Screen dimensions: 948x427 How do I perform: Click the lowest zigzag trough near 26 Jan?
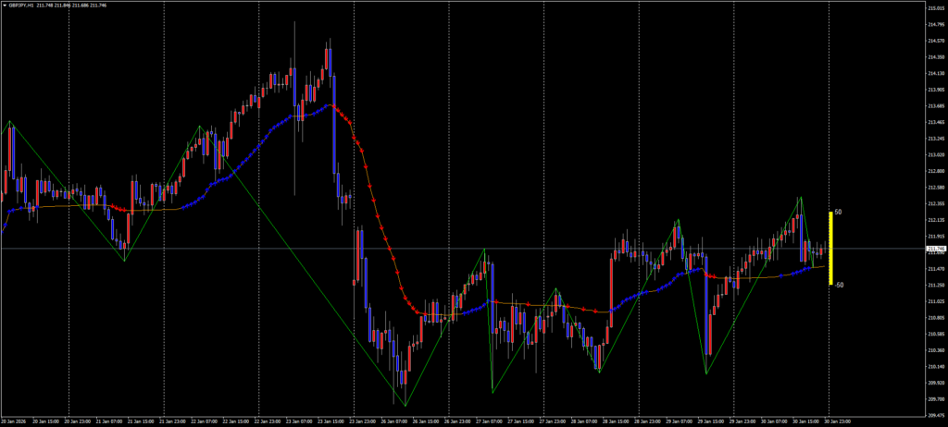coord(405,405)
